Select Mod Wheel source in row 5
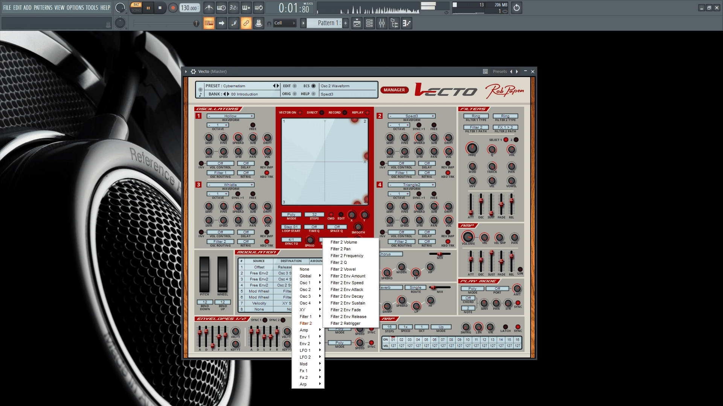723x406 pixels. pyautogui.click(x=259, y=291)
